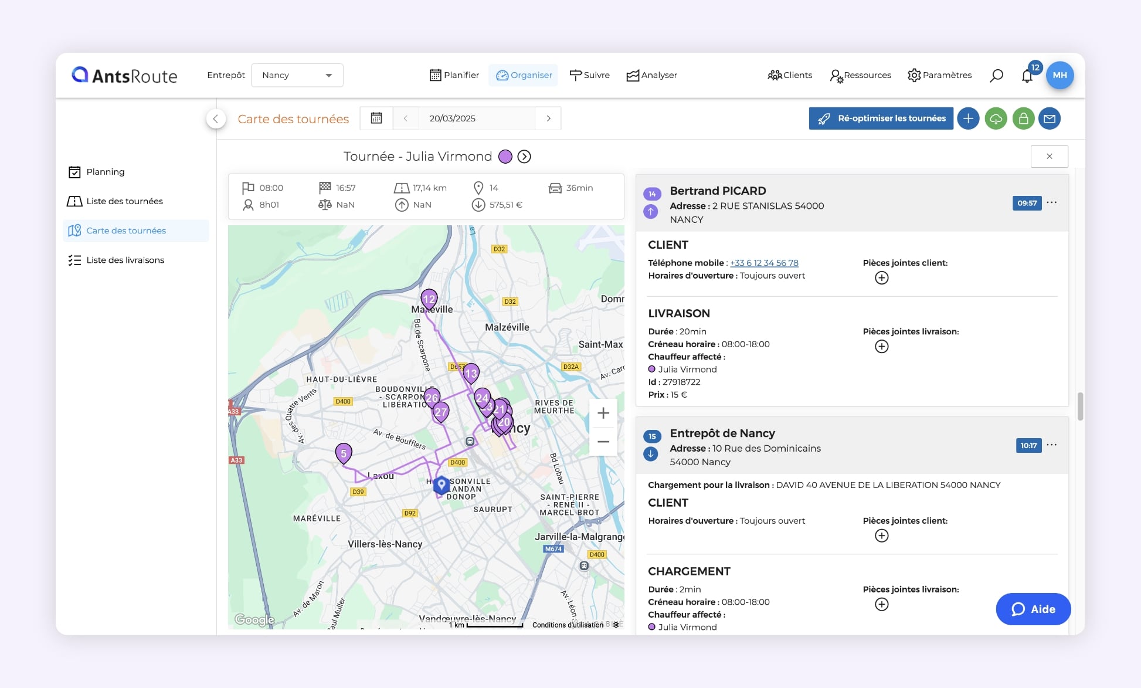
Task: Select map marker number 12
Action: point(429,299)
